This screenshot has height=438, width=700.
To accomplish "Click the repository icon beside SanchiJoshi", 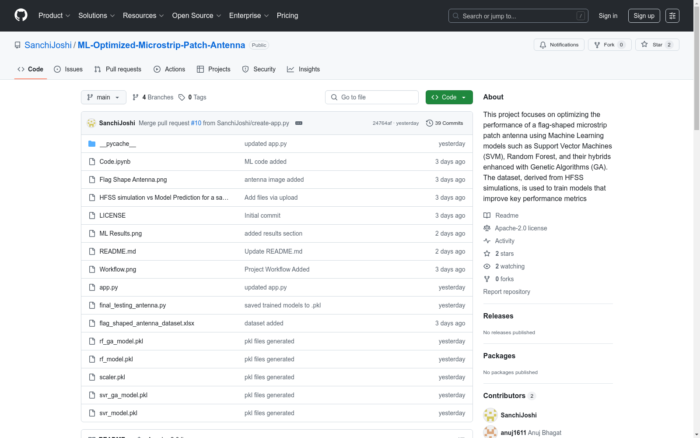I will click(x=17, y=45).
